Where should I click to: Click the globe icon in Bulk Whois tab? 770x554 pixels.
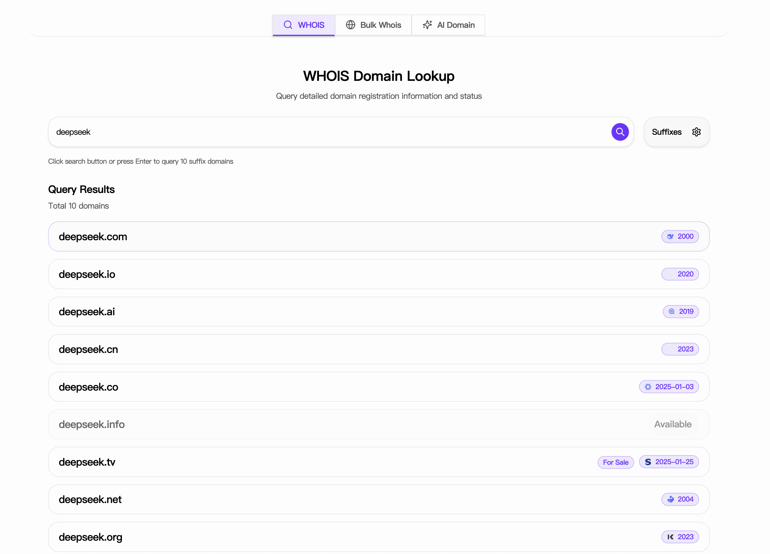[350, 25]
